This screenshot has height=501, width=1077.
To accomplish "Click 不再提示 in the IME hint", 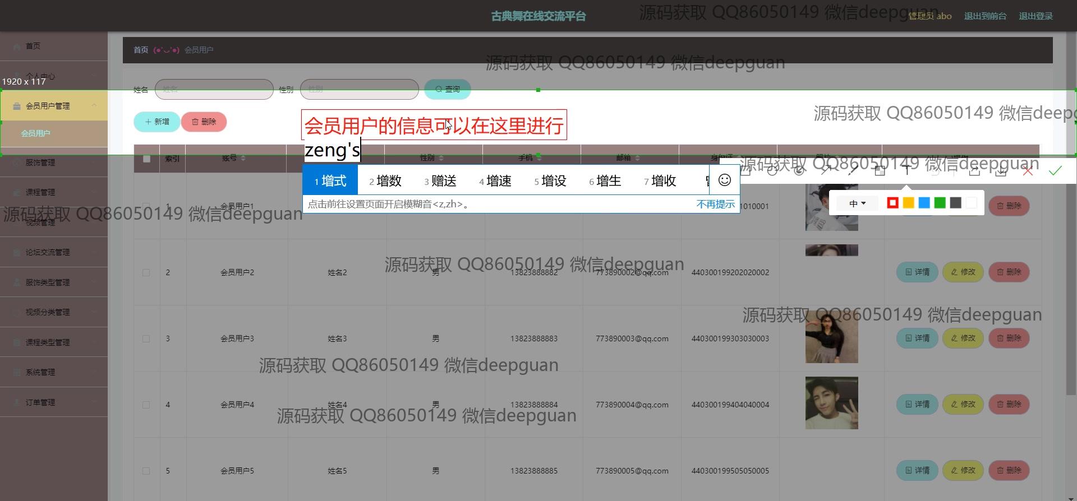I will tap(716, 204).
